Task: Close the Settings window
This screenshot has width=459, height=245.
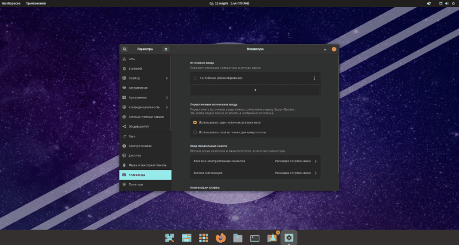Action: pyautogui.click(x=334, y=49)
